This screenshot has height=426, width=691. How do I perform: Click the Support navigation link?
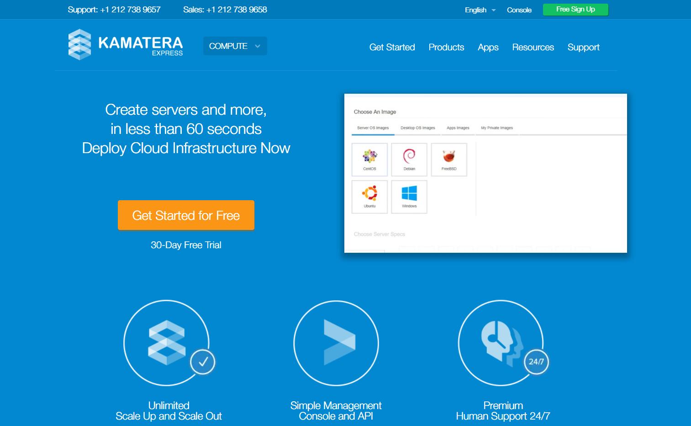pos(583,48)
